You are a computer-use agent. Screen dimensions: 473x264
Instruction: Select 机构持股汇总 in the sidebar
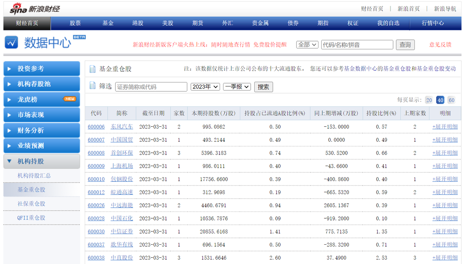point(34,176)
